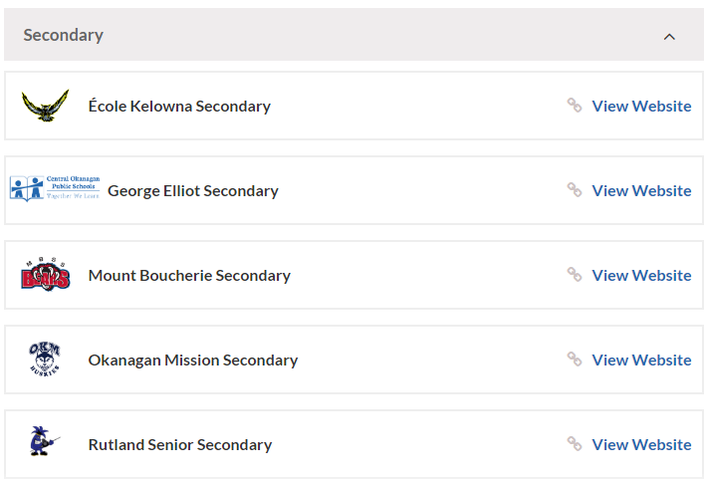The image size is (710, 482).
Task: Select the Mount Boucherie Secondary school name
Action: (x=189, y=275)
